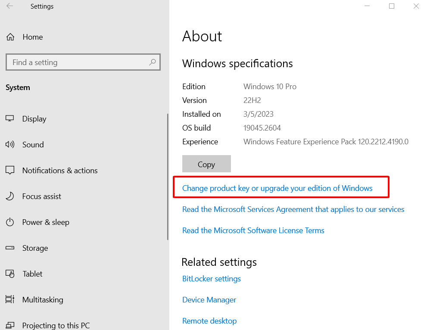Click the Focus assist moon icon

coord(10,196)
